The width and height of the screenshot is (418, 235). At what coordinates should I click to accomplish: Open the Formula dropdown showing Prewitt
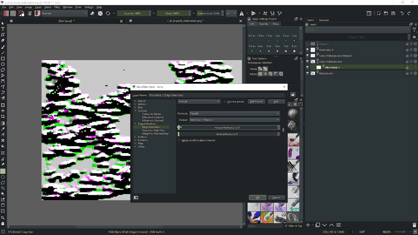tap(234, 114)
